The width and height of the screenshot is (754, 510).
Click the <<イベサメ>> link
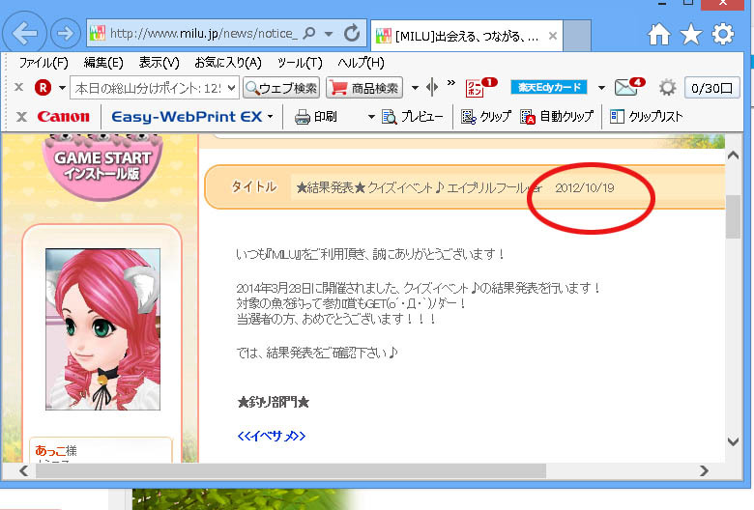[272, 437]
